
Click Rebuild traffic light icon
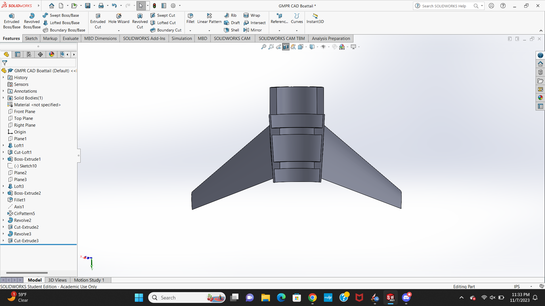click(x=154, y=6)
